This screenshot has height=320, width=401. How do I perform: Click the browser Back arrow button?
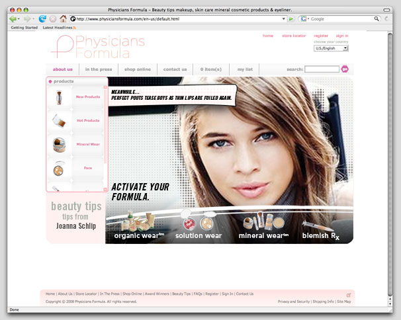click(x=13, y=19)
